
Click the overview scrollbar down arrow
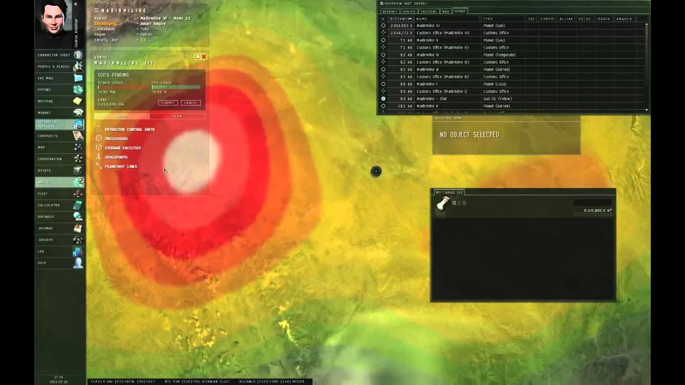[647, 110]
